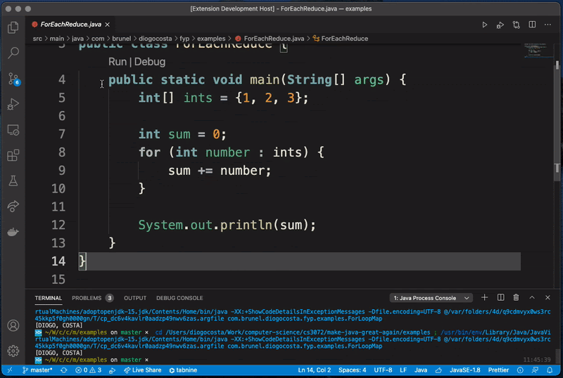This screenshot has width=563, height=378.
Task: Open the Docker whale icon panel
Action: coord(13,232)
